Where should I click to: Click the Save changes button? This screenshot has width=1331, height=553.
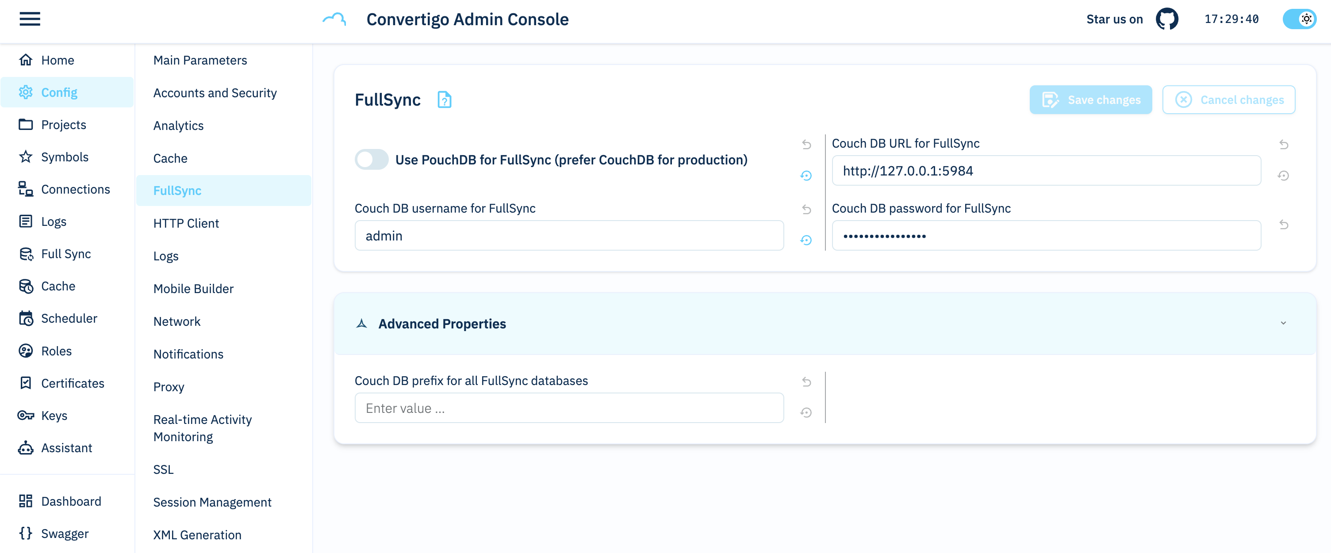tap(1090, 99)
